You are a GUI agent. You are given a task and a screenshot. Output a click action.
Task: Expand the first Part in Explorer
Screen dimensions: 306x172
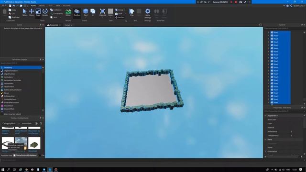[x=269, y=32]
